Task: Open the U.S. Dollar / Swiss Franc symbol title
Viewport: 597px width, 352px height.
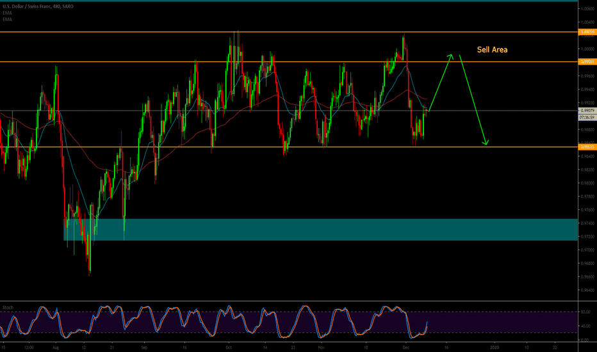Action: (x=35, y=7)
